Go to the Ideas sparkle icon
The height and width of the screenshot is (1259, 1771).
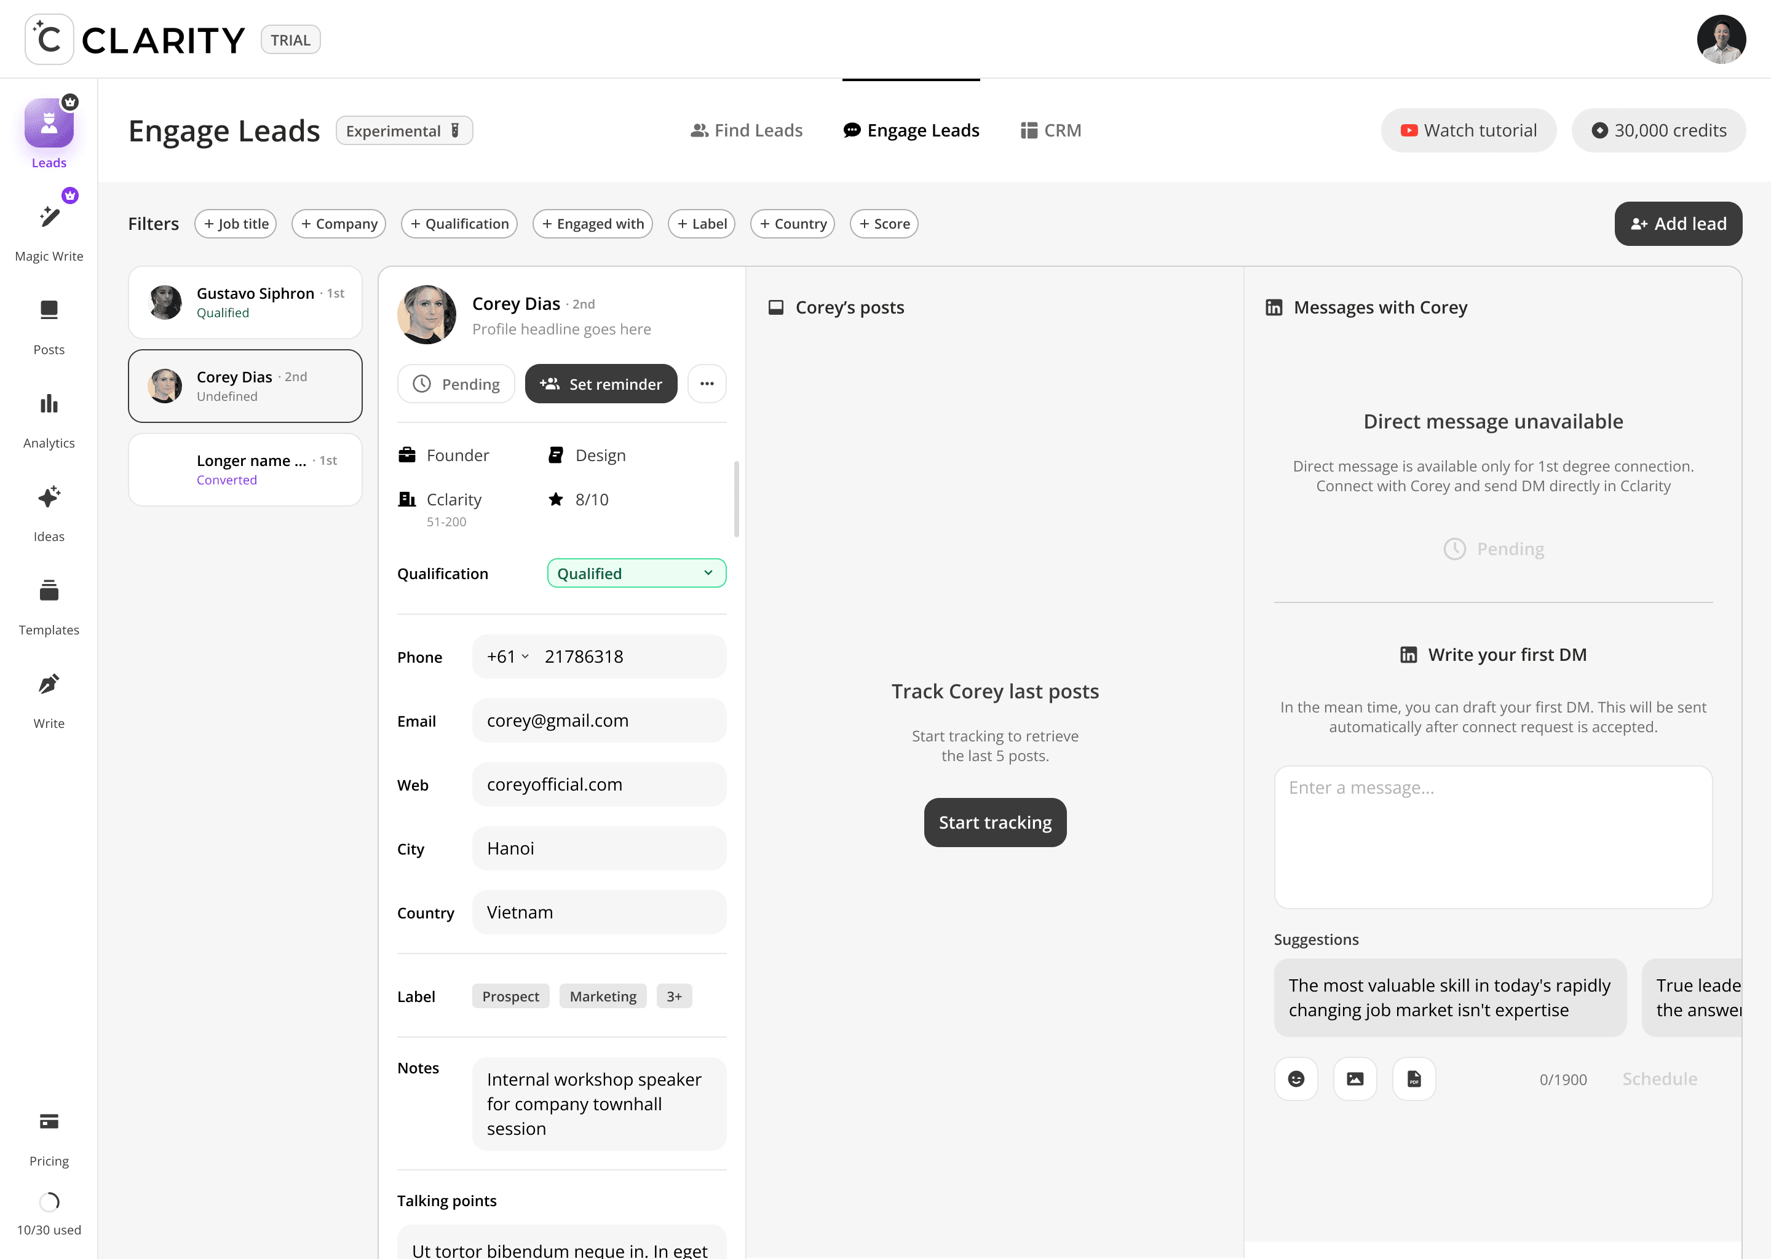[x=49, y=498]
